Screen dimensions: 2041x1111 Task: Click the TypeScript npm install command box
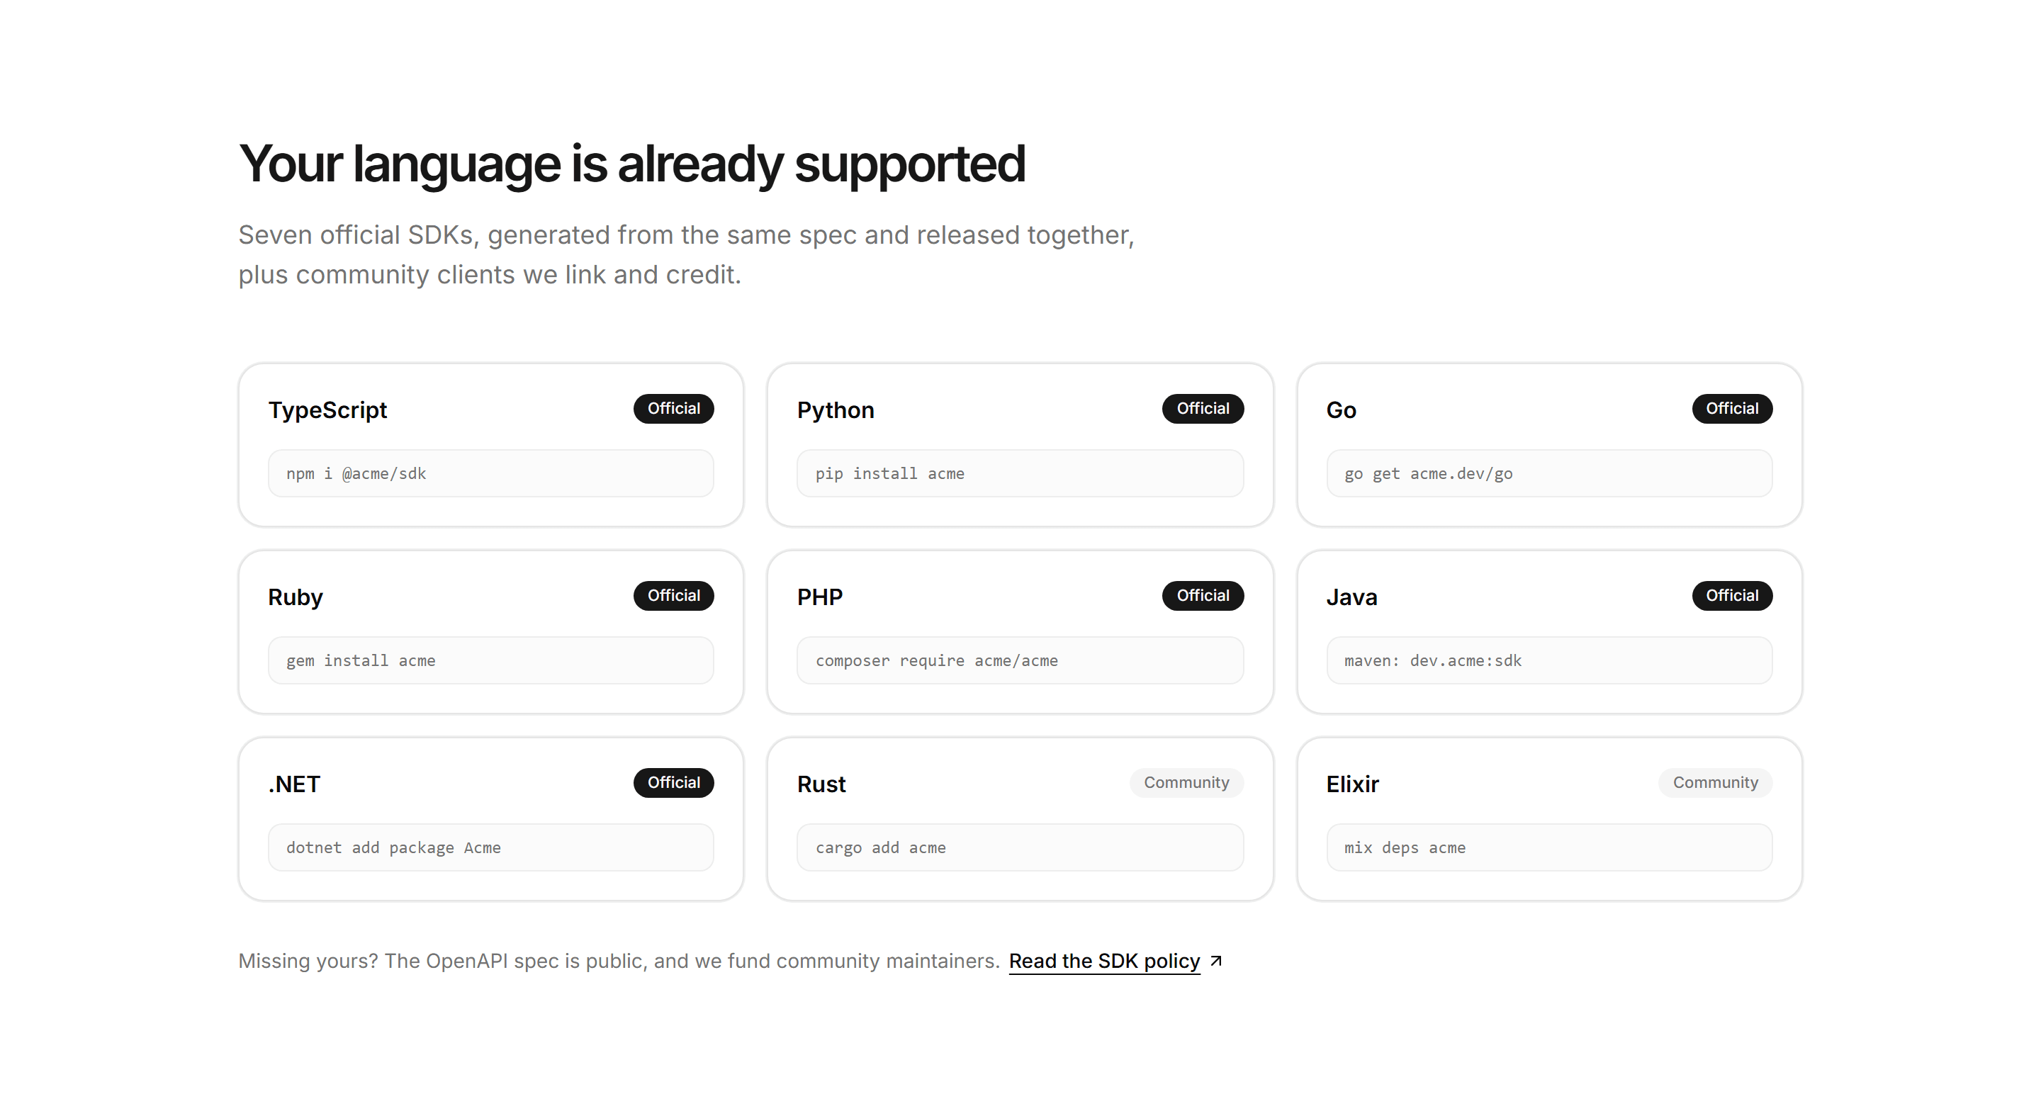point(490,473)
